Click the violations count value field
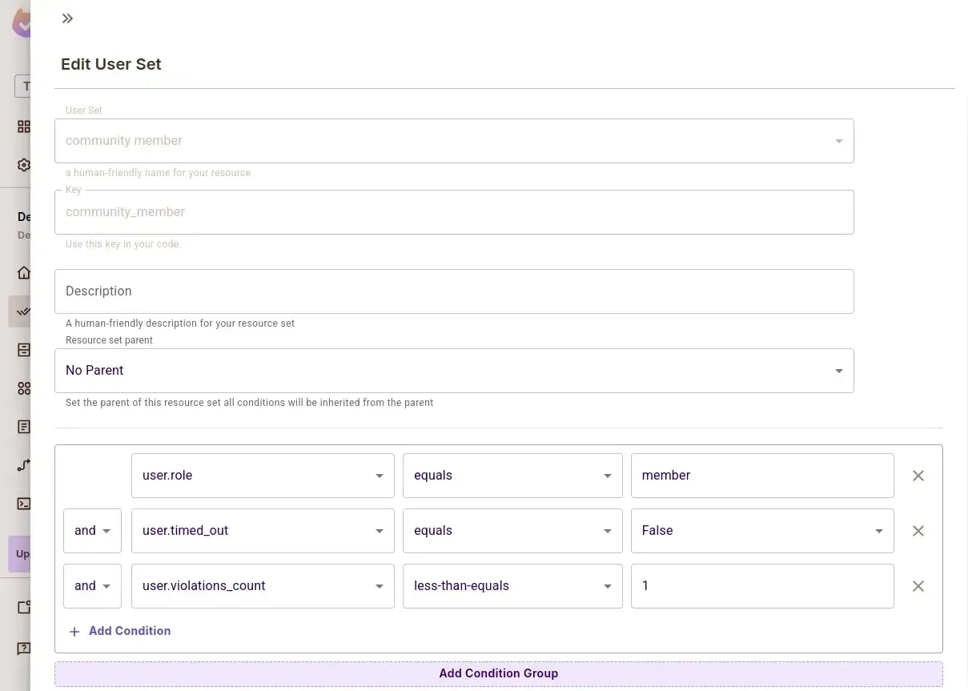This screenshot has height=691, width=968. pos(761,586)
